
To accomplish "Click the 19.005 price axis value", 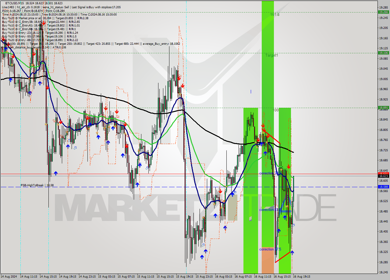I will click(383, 79).
